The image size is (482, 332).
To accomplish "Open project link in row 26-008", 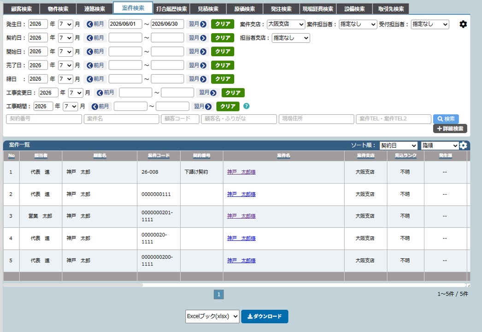I will tap(241, 172).
